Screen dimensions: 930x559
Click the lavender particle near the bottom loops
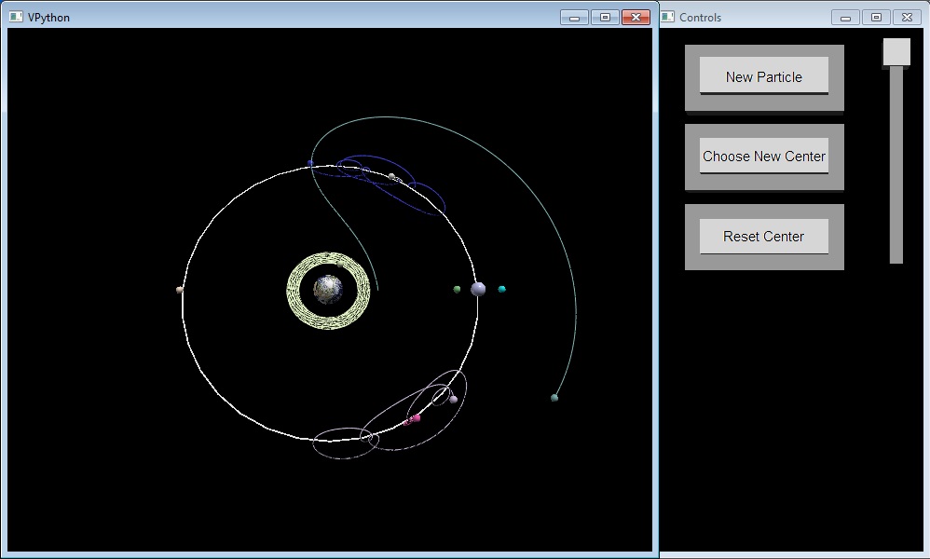[454, 400]
